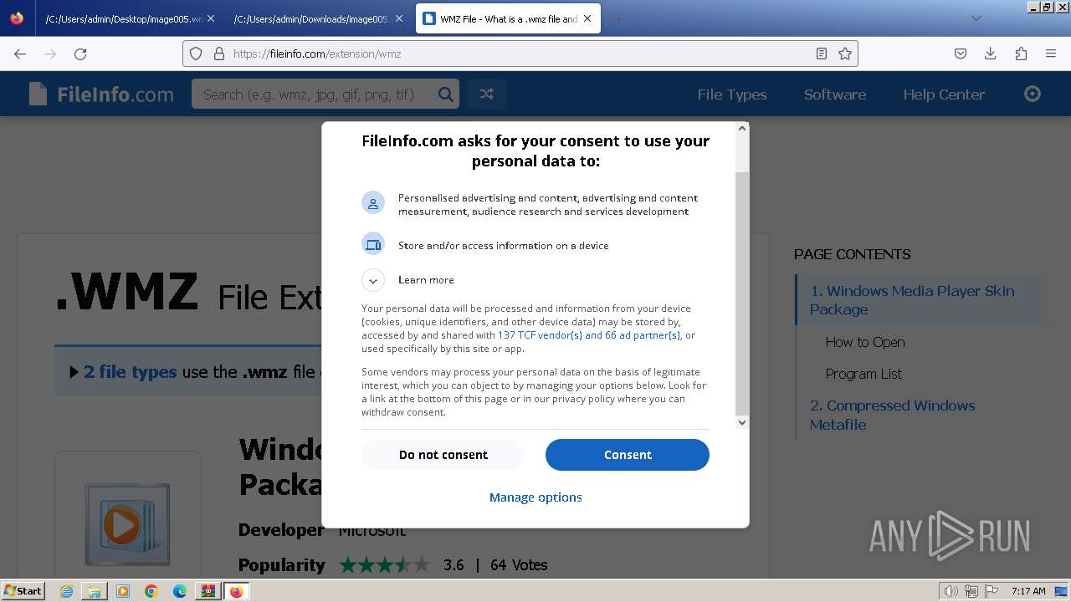Open new tab with plus button
This screenshot has height=602, width=1071.
coord(618,18)
